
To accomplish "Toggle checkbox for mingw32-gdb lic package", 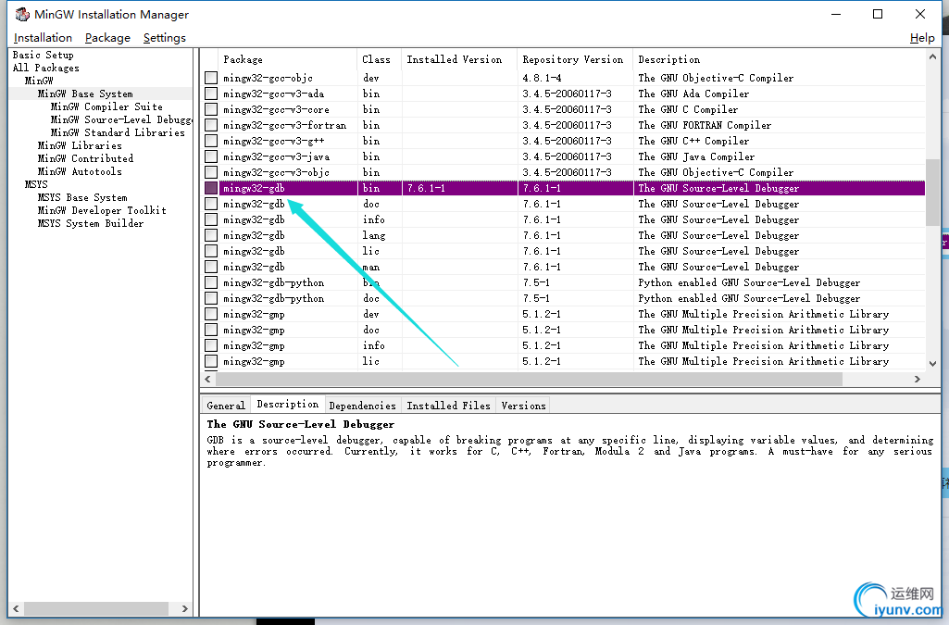I will 210,251.
